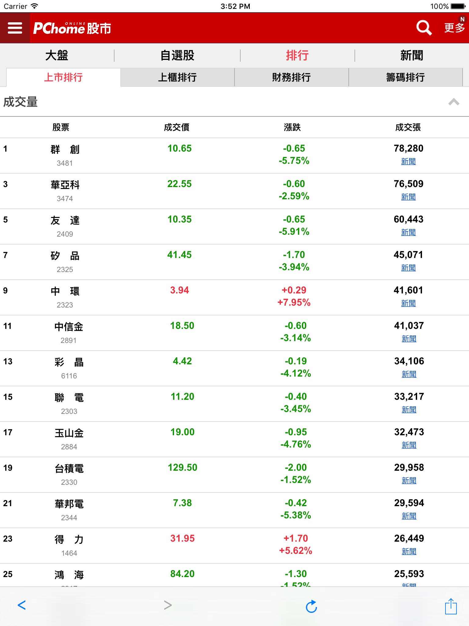
Task: Open the 籌碼排行 sub-tab
Action: pos(405,77)
